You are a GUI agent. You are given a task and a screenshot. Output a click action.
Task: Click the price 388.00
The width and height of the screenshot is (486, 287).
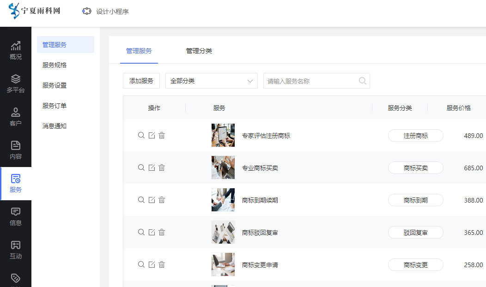pyautogui.click(x=473, y=200)
